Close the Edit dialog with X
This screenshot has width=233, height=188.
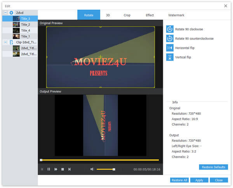pyautogui.click(x=226, y=6)
